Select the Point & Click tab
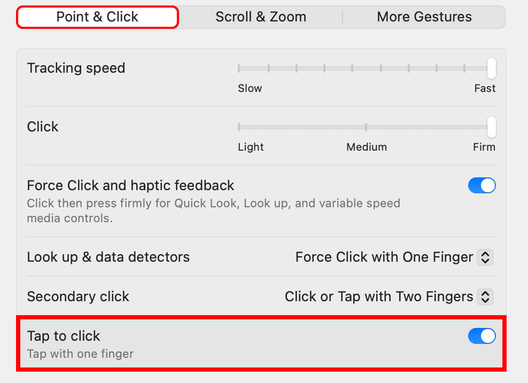Viewport: 528px width, 383px height. point(97,17)
